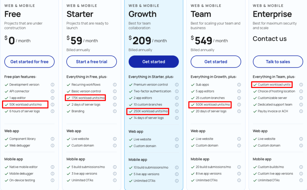Open info tooltip for Recurring workflows
Screen dimensions: 307x190
point(115,85)
